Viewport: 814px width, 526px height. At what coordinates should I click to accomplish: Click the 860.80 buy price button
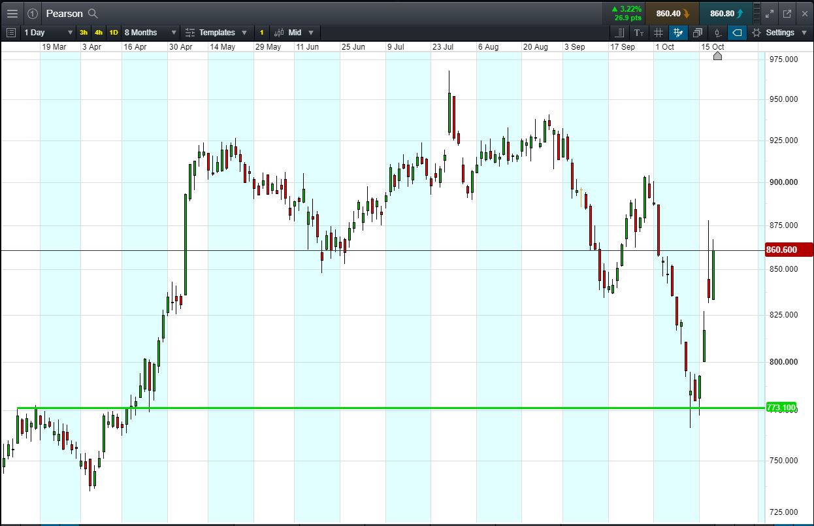point(726,13)
